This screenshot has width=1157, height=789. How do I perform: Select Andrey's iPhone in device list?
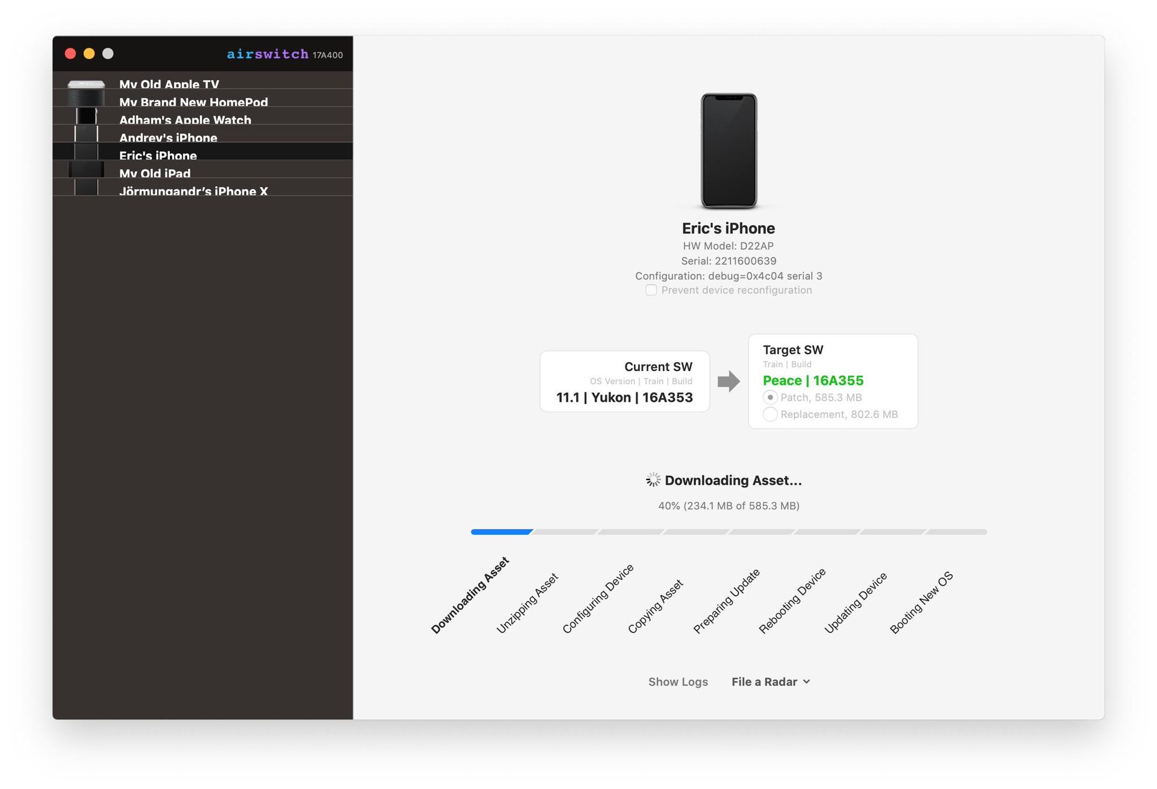point(202,134)
